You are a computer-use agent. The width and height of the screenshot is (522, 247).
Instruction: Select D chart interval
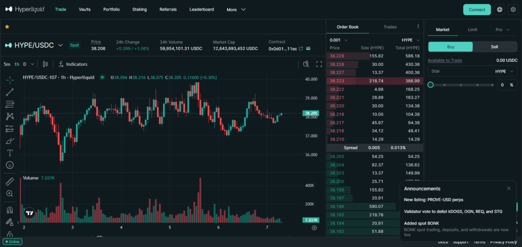click(x=24, y=64)
